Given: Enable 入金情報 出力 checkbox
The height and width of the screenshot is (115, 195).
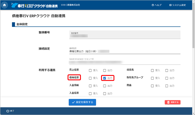Looking at the screenshot, I should tap(105, 86).
